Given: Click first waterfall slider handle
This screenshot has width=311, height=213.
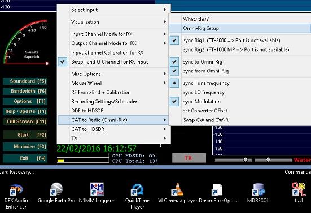Looking at the screenshot, I should click(246, 160).
